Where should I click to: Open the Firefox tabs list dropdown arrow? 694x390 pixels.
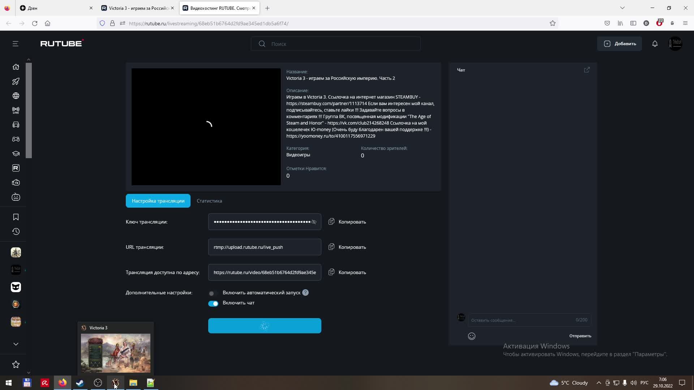[622, 8]
